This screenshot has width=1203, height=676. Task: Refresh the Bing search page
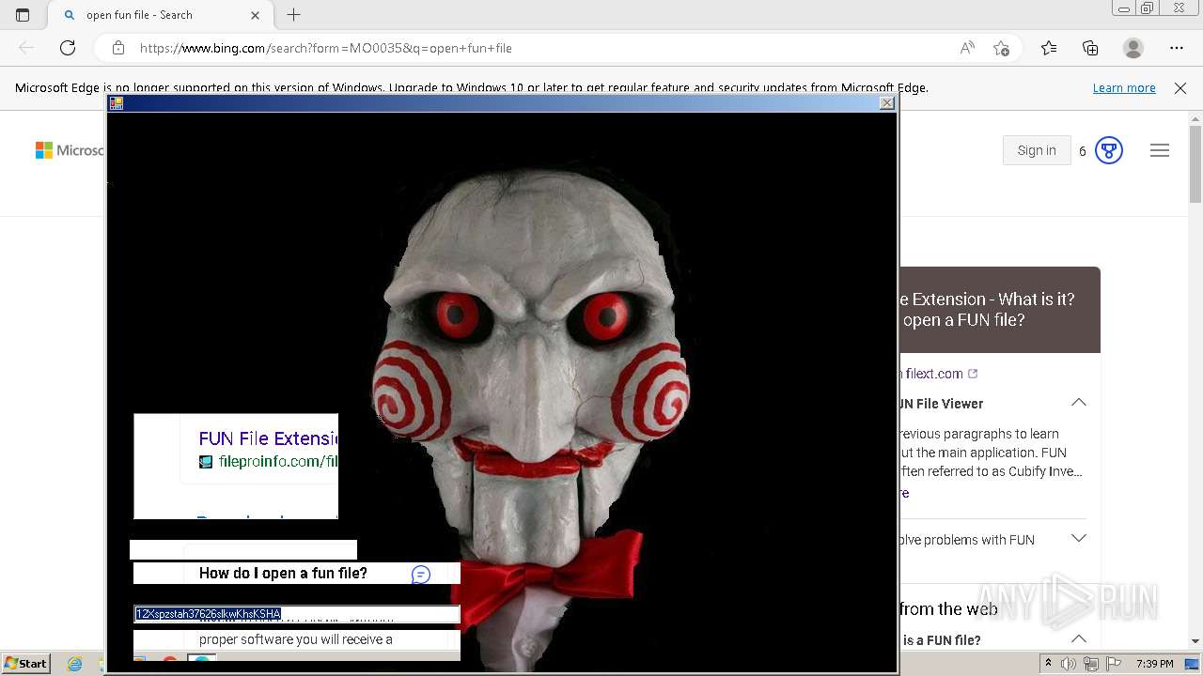coord(68,48)
